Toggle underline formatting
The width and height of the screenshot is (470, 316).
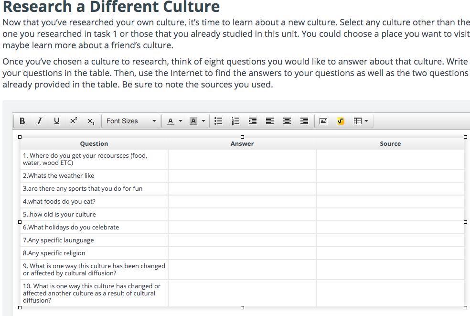[57, 121]
